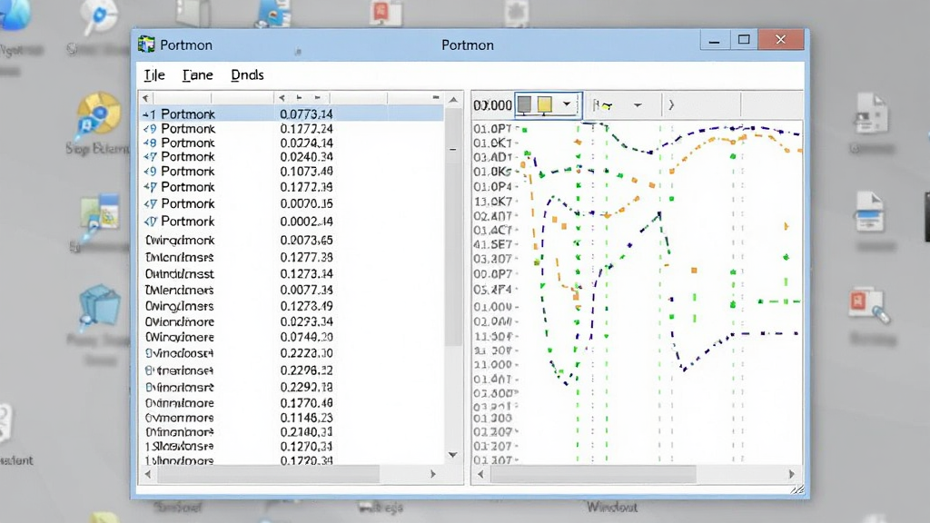Viewport: 930px width, 523px height.
Task: Open the red document with magnifier desktop icon
Action: pos(869,305)
